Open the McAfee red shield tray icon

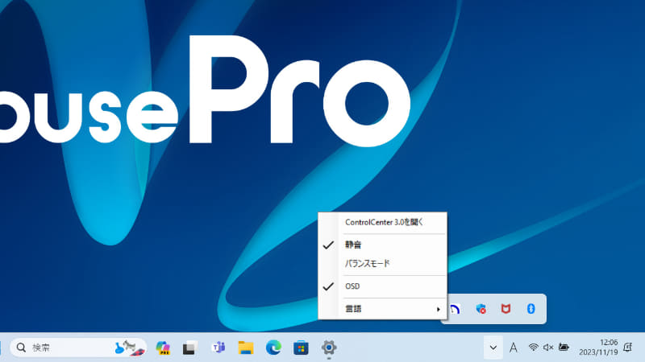pos(506,309)
